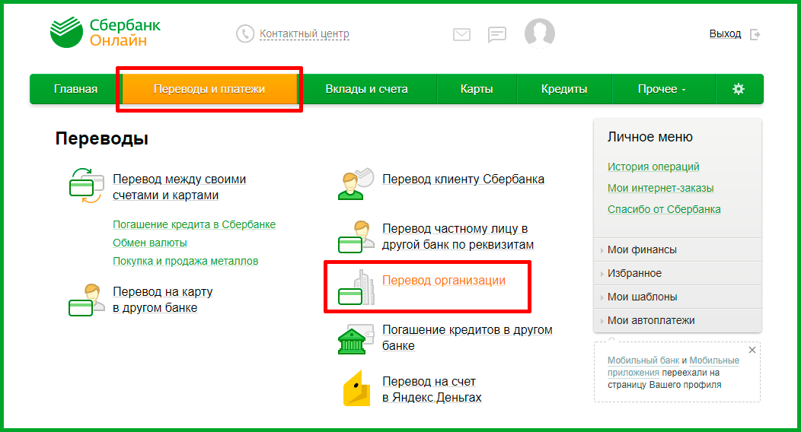Open Перевод на счет в Яндекс.Деньгах link
The height and width of the screenshot is (432, 801).
[432, 389]
